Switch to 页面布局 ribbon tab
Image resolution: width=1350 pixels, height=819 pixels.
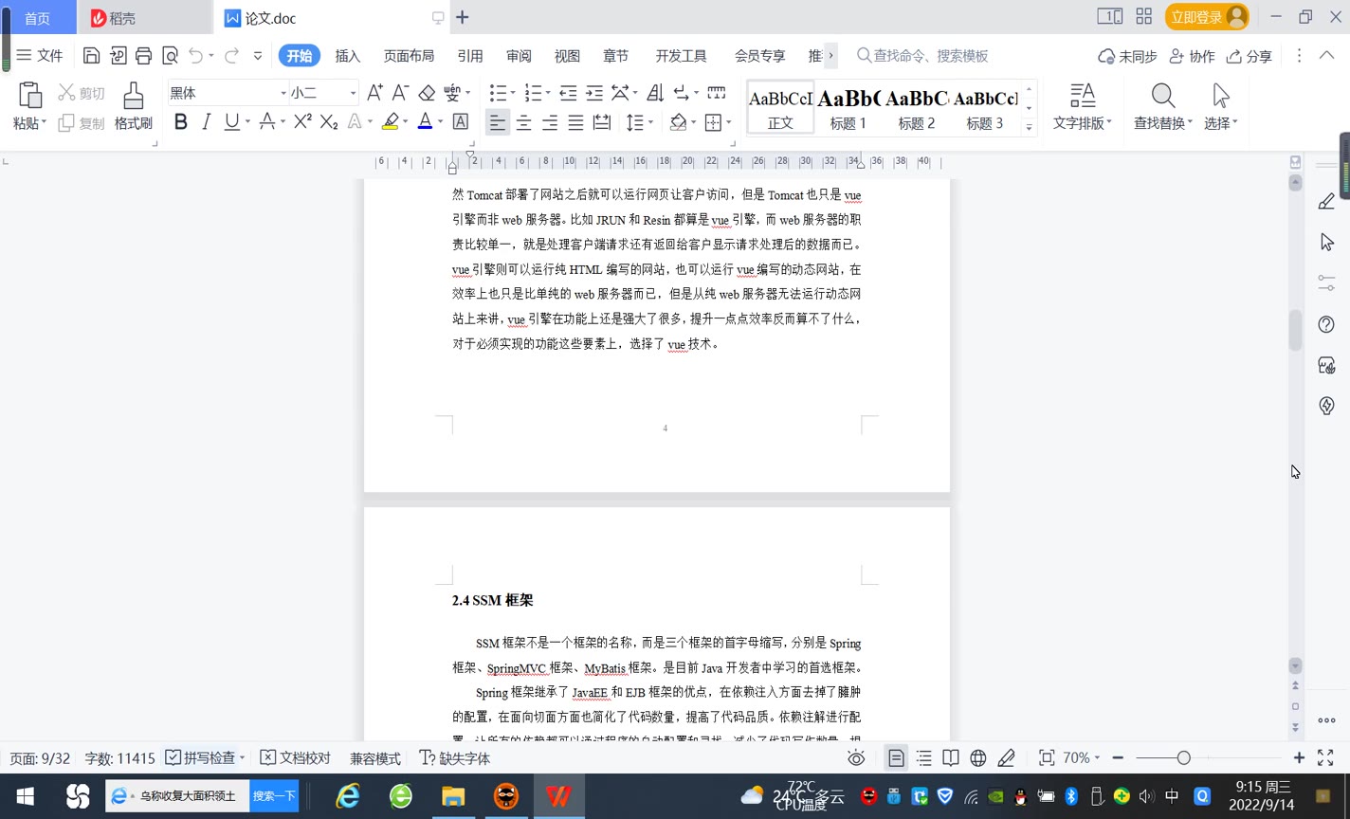click(x=409, y=56)
